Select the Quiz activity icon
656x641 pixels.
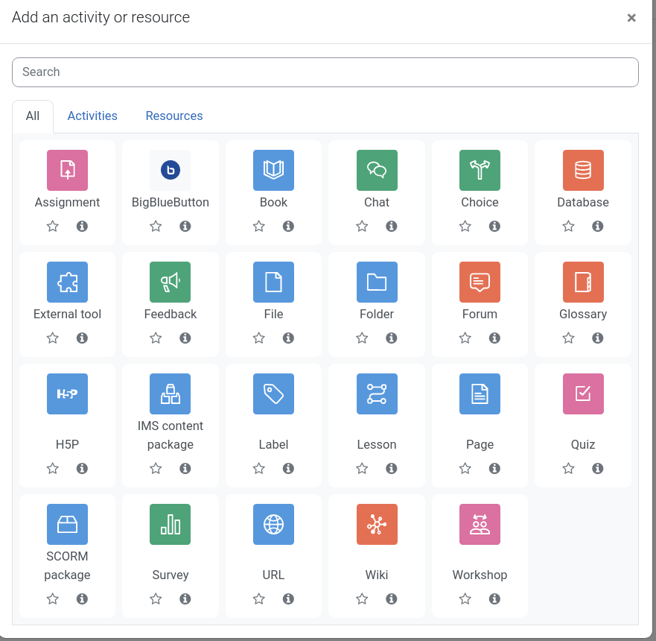tap(583, 394)
